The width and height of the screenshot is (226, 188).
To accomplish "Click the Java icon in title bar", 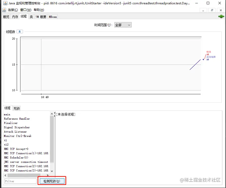I will (x=5, y=3).
